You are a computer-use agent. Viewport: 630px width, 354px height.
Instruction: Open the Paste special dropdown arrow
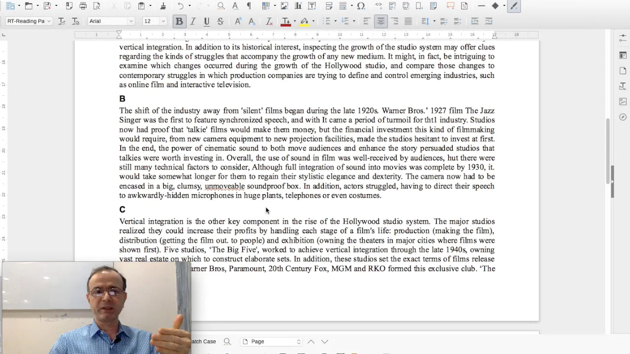click(150, 6)
